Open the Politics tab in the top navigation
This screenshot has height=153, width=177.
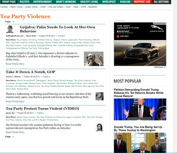[x=24, y=2]
